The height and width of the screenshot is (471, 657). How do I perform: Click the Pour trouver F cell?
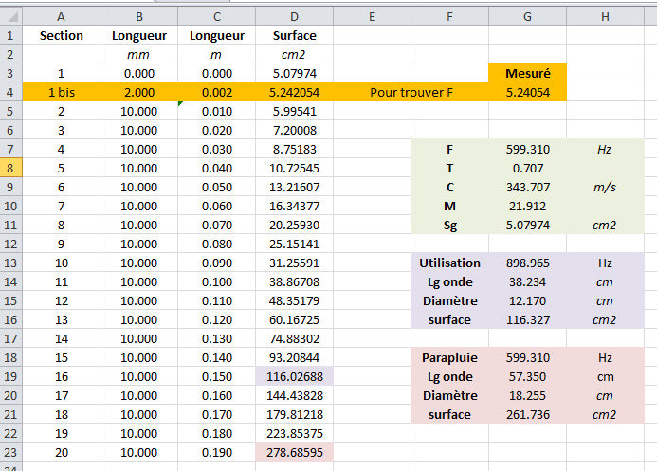(411, 92)
